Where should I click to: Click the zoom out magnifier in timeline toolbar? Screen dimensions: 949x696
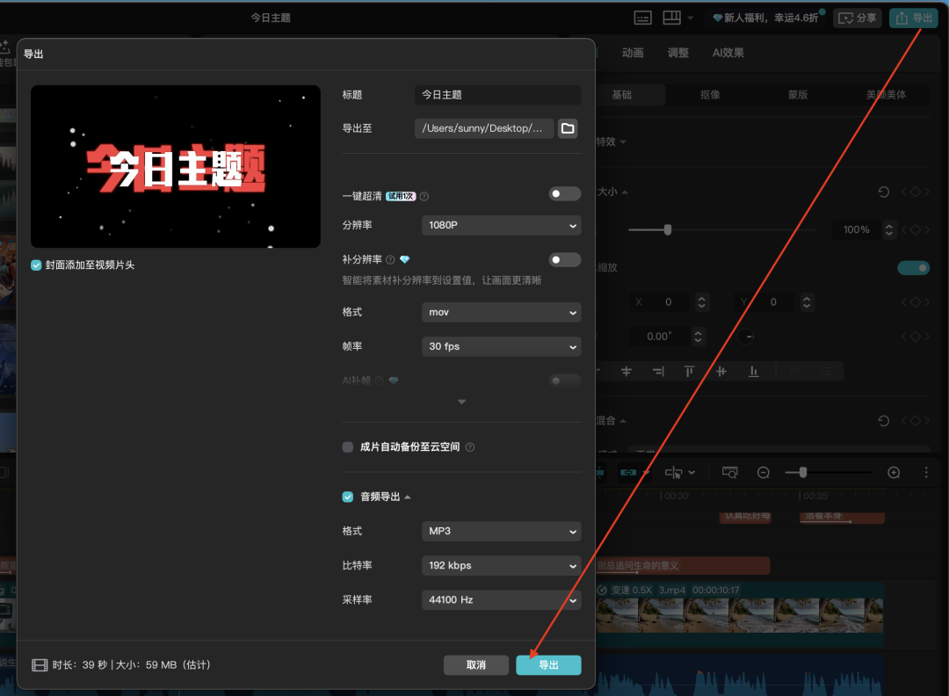pyautogui.click(x=763, y=472)
